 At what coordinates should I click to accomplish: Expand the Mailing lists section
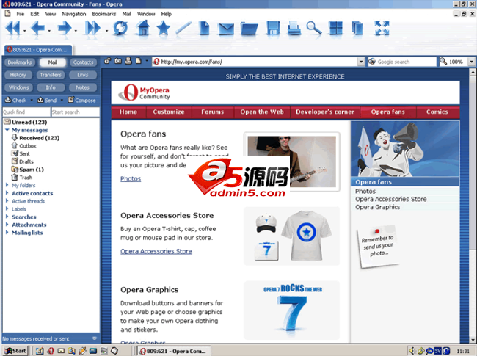(x=7, y=233)
